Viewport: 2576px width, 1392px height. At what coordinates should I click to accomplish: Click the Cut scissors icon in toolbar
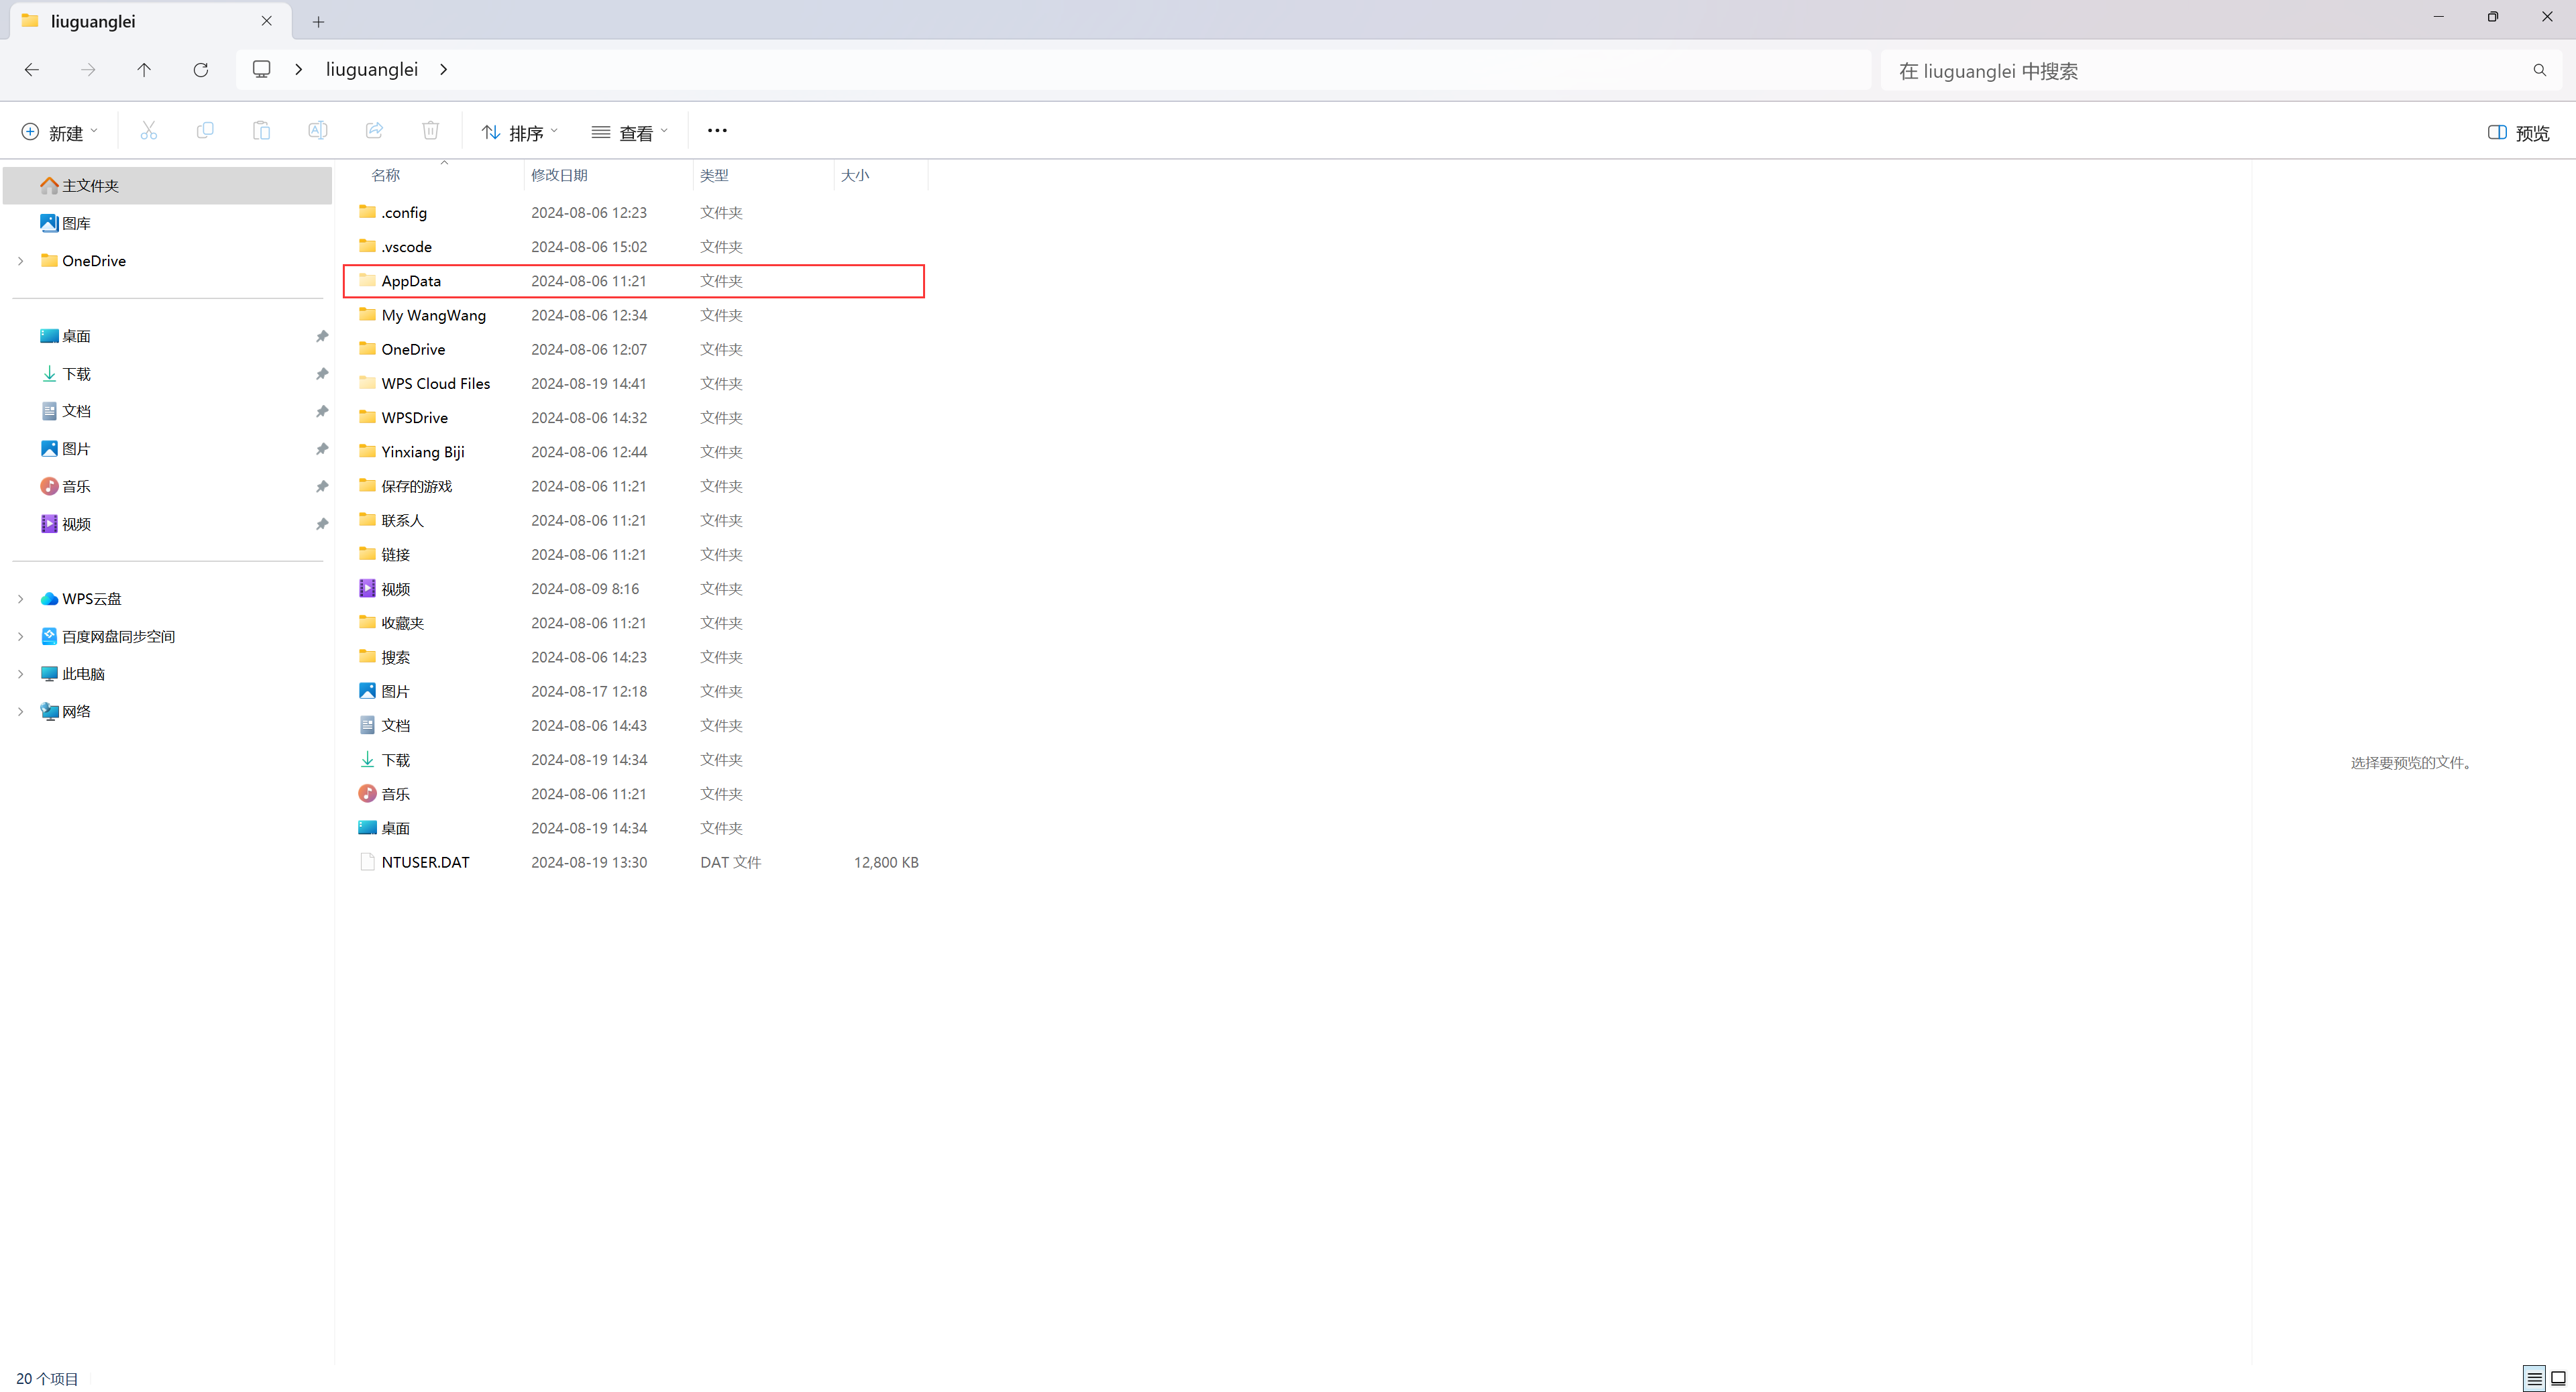[149, 131]
